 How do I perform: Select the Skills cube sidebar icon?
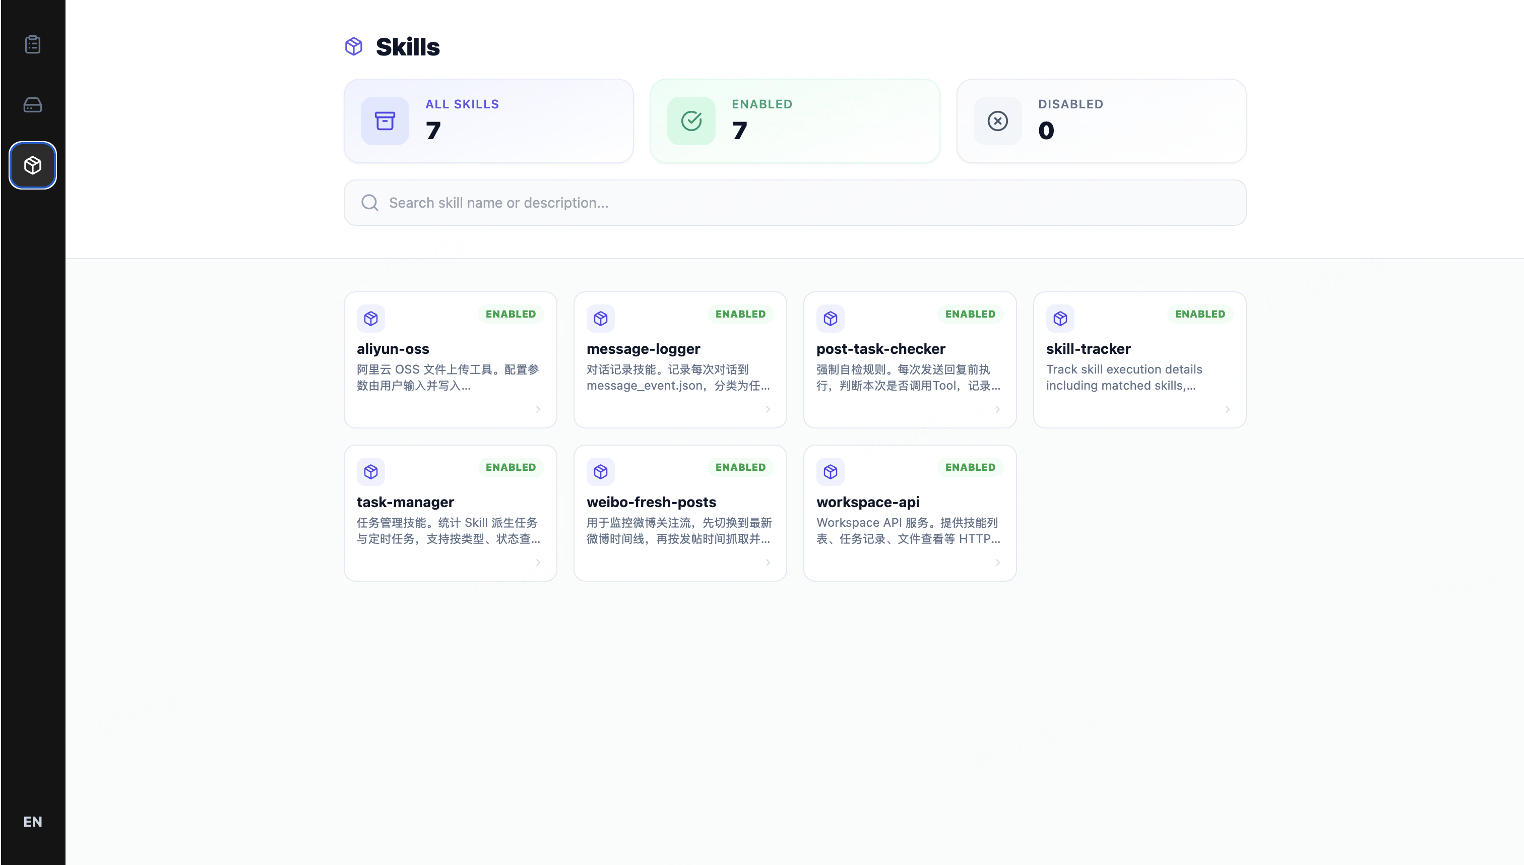click(33, 165)
